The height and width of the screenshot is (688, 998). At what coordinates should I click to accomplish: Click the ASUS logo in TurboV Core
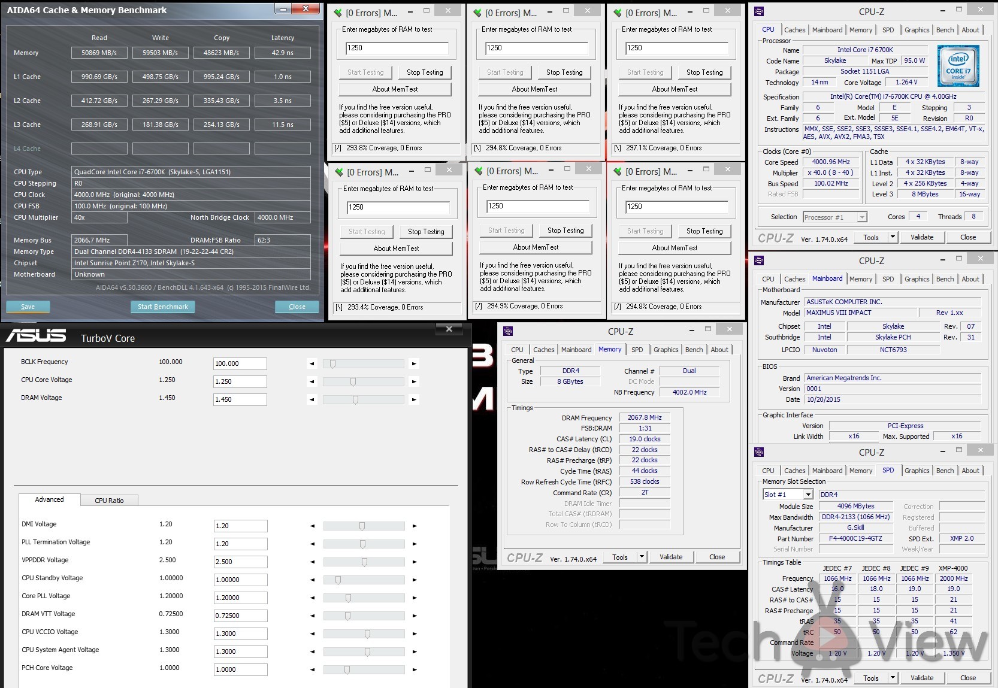pyautogui.click(x=36, y=336)
